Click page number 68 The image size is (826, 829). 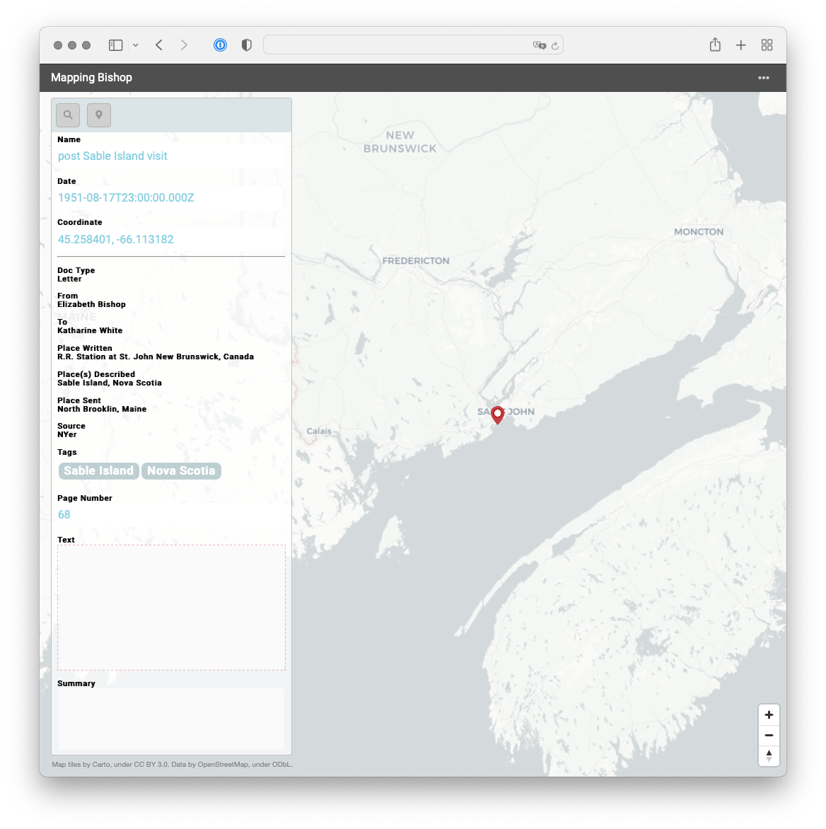click(64, 514)
